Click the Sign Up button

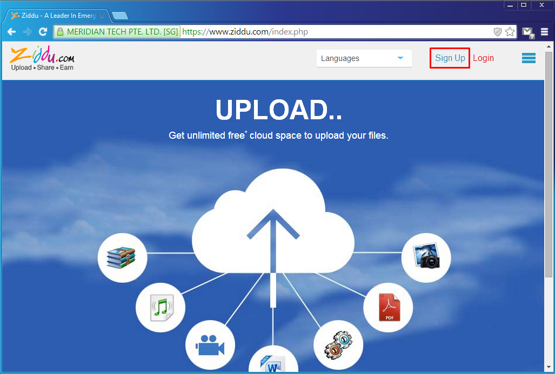click(450, 58)
